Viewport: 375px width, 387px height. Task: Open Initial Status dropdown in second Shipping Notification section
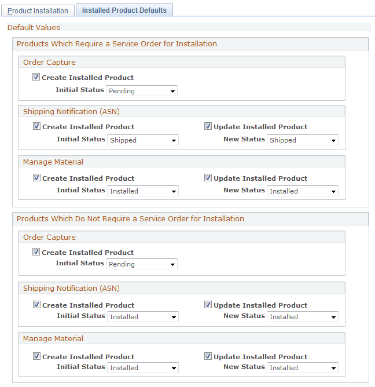(x=143, y=317)
